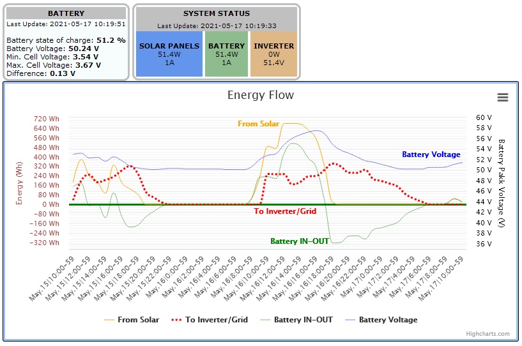Viewport: 522px width, 346px height.
Task: Click the 60 V axis label
Action: [x=484, y=117]
